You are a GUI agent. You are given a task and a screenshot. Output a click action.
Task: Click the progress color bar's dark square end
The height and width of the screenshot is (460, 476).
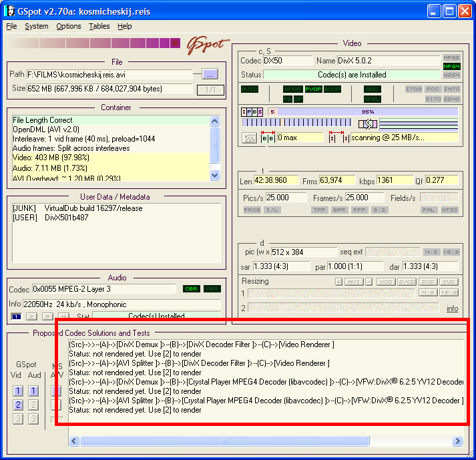click(x=175, y=43)
